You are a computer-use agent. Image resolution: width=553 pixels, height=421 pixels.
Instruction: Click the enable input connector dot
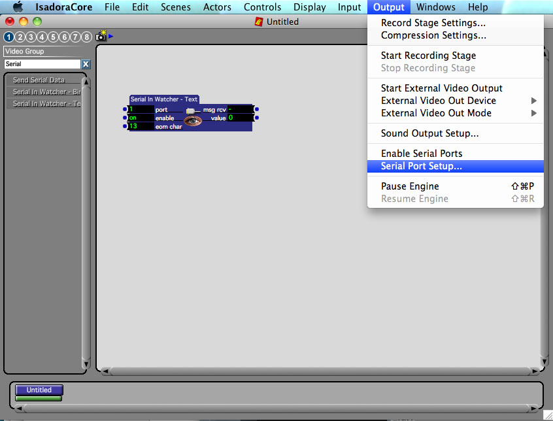[x=125, y=118]
